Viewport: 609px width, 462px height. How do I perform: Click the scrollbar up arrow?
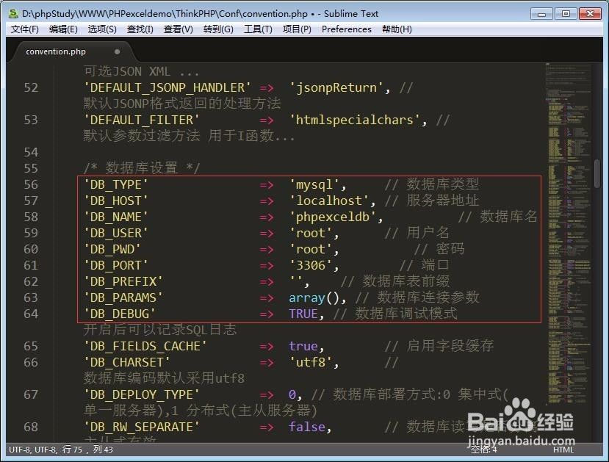tap(597, 66)
